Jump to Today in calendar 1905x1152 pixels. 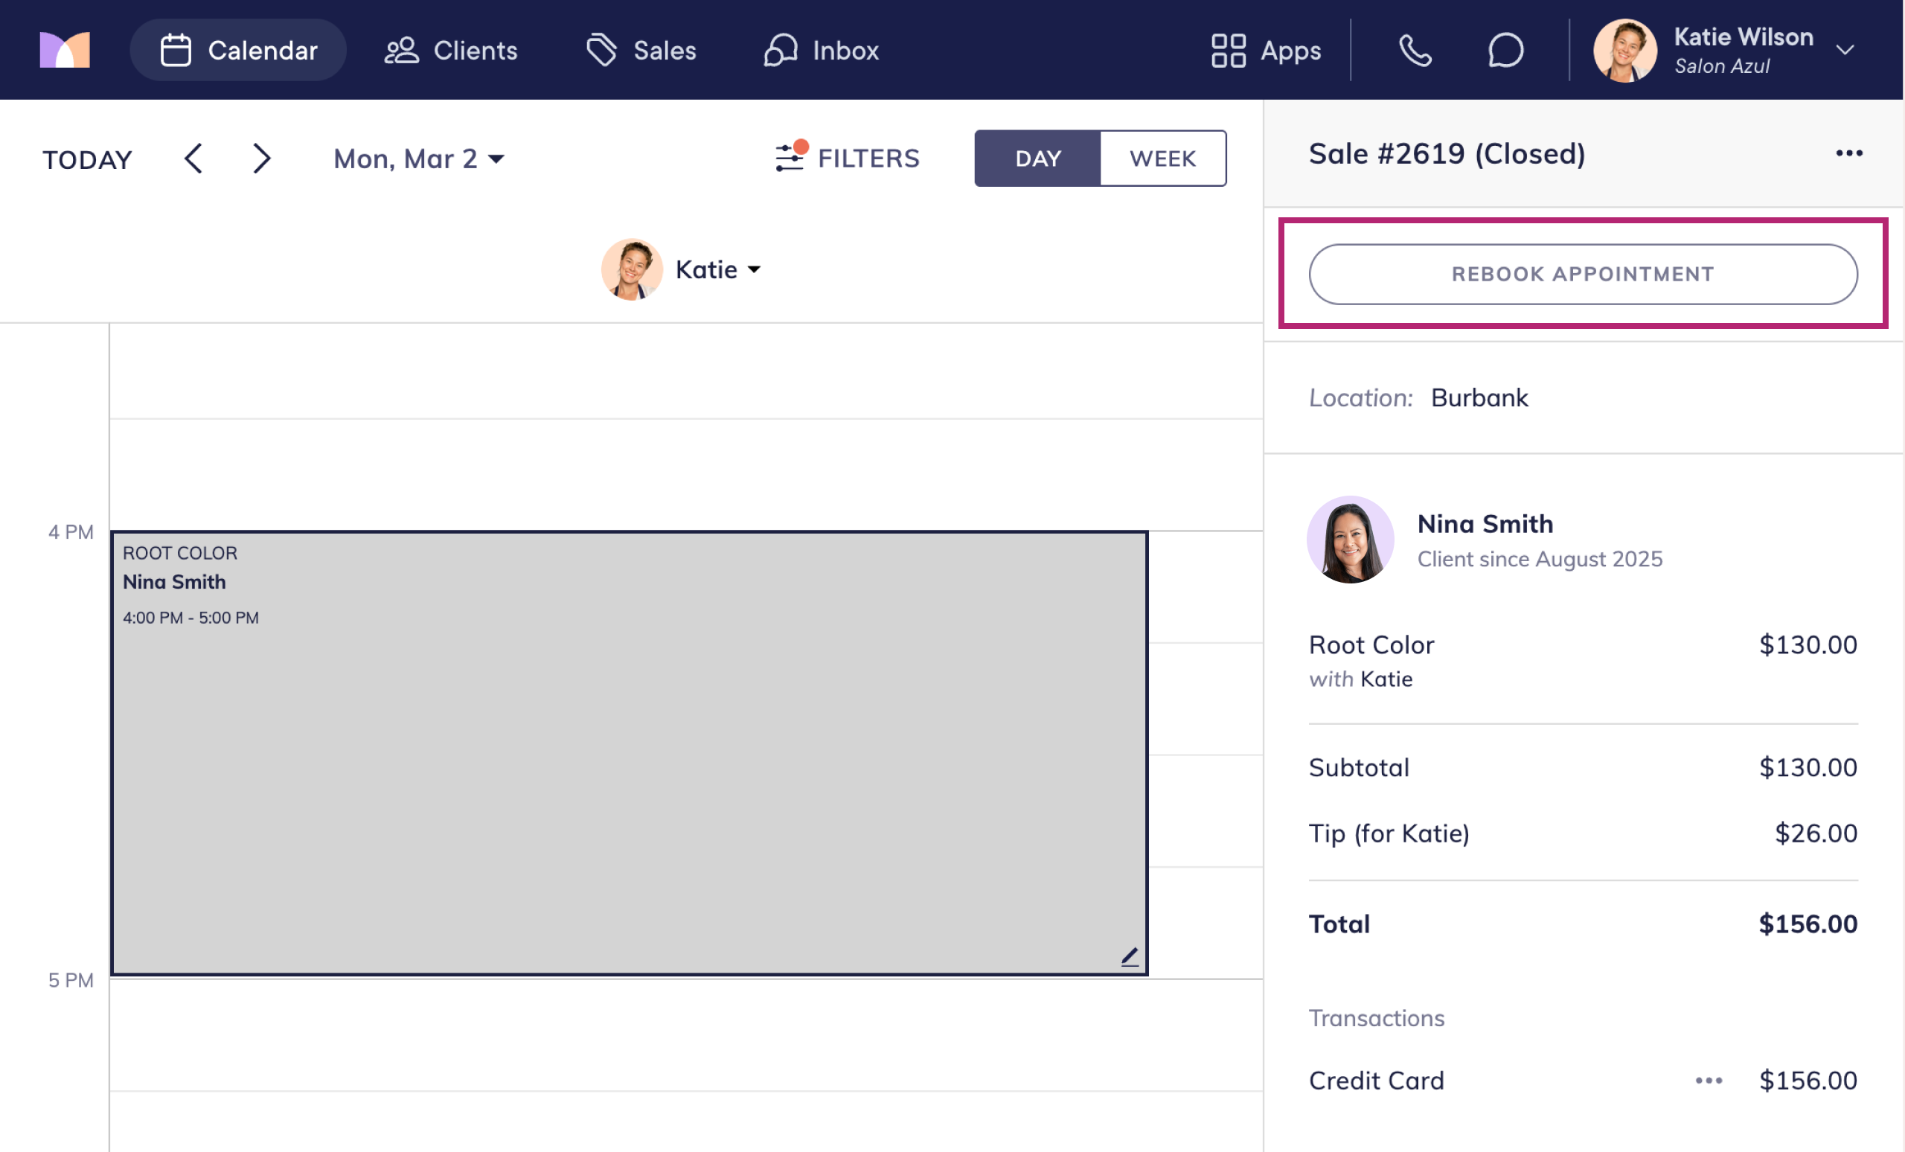[87, 159]
